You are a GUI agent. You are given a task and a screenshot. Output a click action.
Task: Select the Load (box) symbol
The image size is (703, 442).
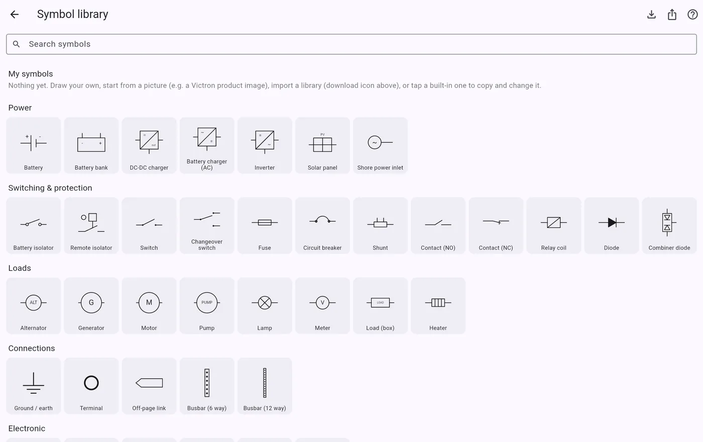point(380,306)
